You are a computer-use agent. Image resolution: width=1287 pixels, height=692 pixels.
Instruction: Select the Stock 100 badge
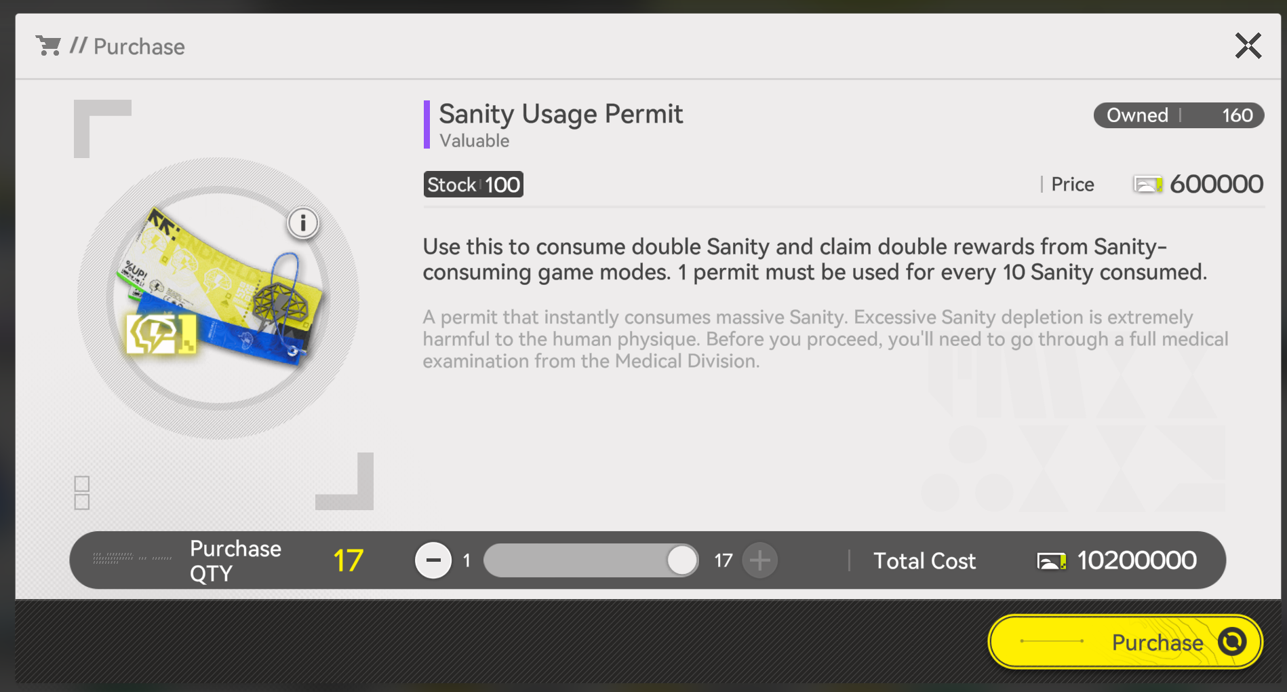coord(473,185)
